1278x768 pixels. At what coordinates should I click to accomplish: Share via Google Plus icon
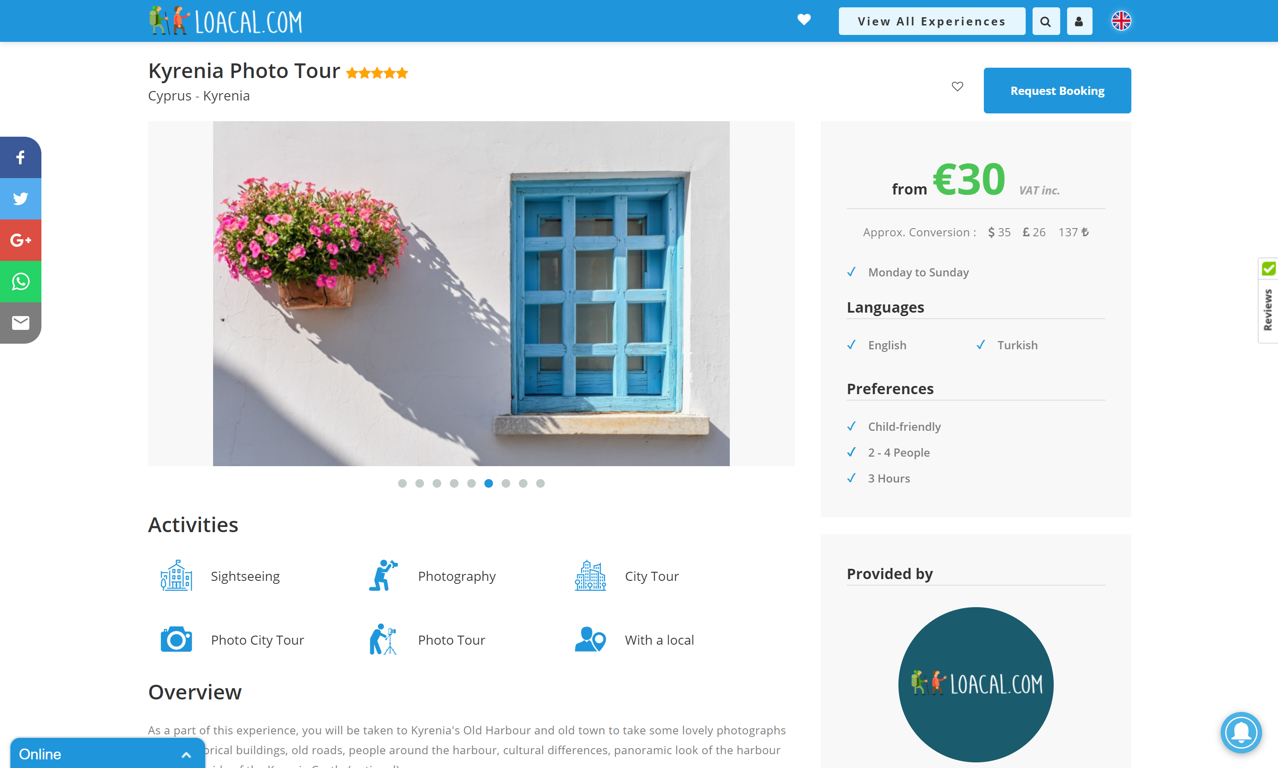[x=20, y=240]
